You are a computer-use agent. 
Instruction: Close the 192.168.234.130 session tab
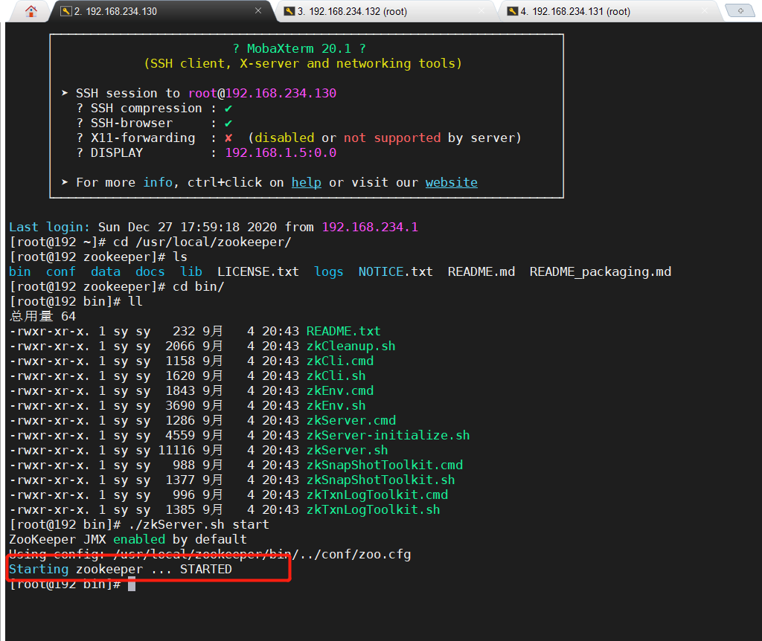pos(258,11)
